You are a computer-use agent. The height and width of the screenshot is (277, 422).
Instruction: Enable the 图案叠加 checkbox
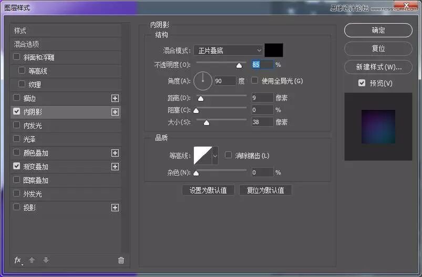[x=16, y=180]
